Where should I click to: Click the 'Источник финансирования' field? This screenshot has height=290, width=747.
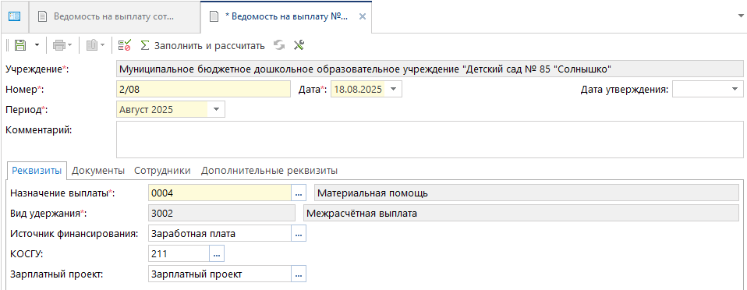220,233
